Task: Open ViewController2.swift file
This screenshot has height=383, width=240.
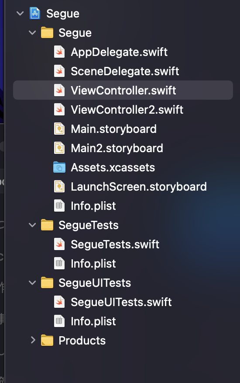Action: pos(127,109)
